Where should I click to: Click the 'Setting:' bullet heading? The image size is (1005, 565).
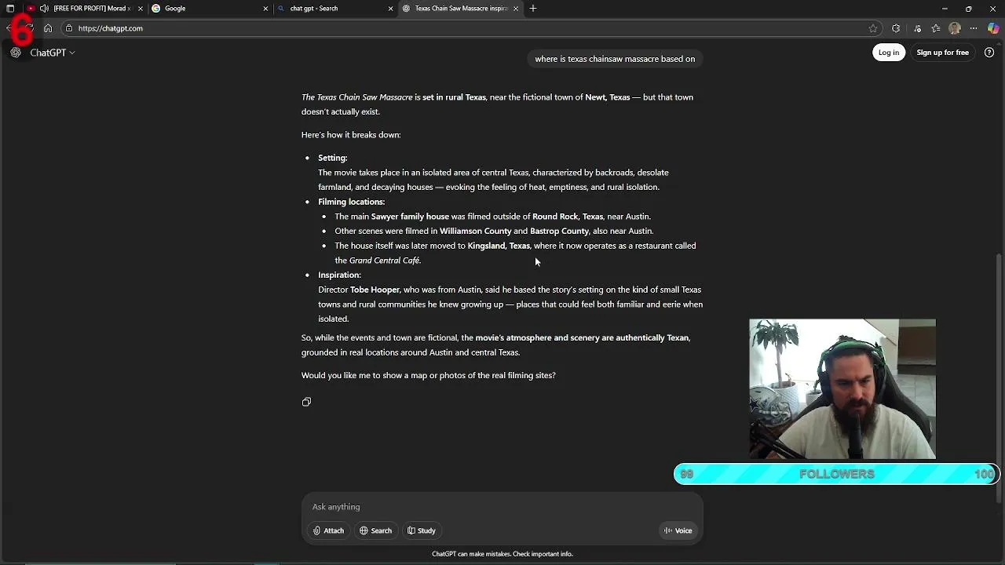point(332,158)
